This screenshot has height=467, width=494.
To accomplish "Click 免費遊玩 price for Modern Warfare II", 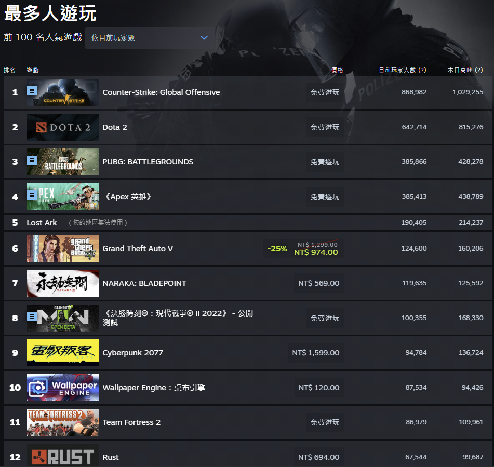I will (325, 318).
